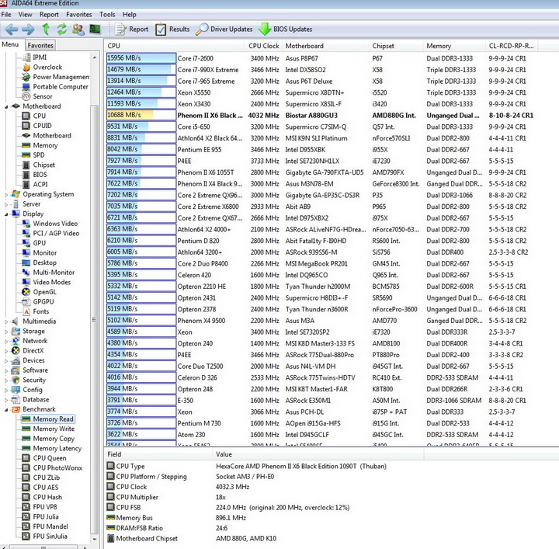Collapse the Motherboard tree branch
The height and width of the screenshot is (549, 559).
pyautogui.click(x=6, y=106)
